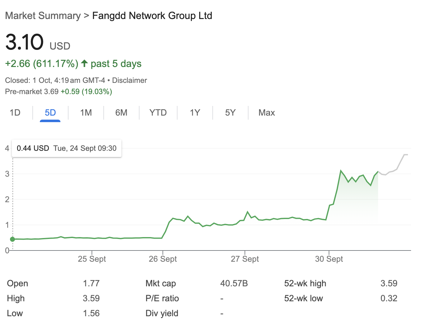This screenshot has height=329, width=426.
Task: Click the 52-wk high value 3.59
Action: point(389,284)
